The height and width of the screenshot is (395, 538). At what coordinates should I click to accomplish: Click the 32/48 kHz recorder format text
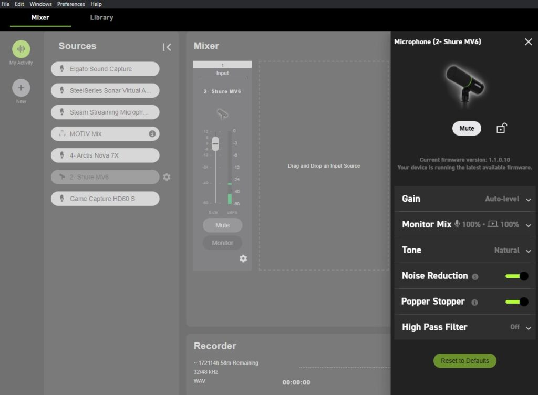point(206,372)
